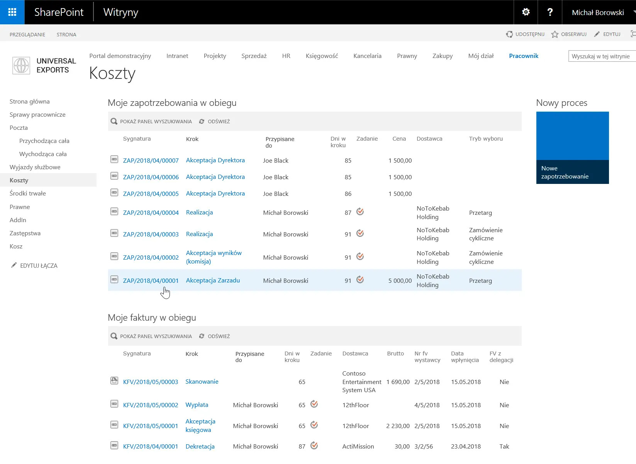This screenshot has height=464, width=636.
Task: Click task icon in ZAP/2018/04/00003 row
Action: 360,233
